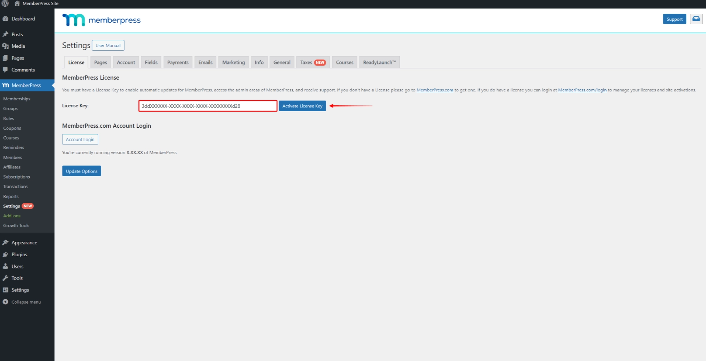This screenshot has width=706, height=361.
Task: Click the Posts pushpin icon
Action: 6,34
